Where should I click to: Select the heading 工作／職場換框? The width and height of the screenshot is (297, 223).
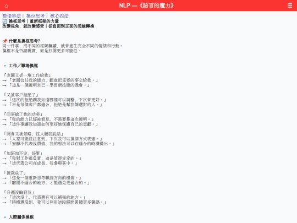tap(23, 66)
